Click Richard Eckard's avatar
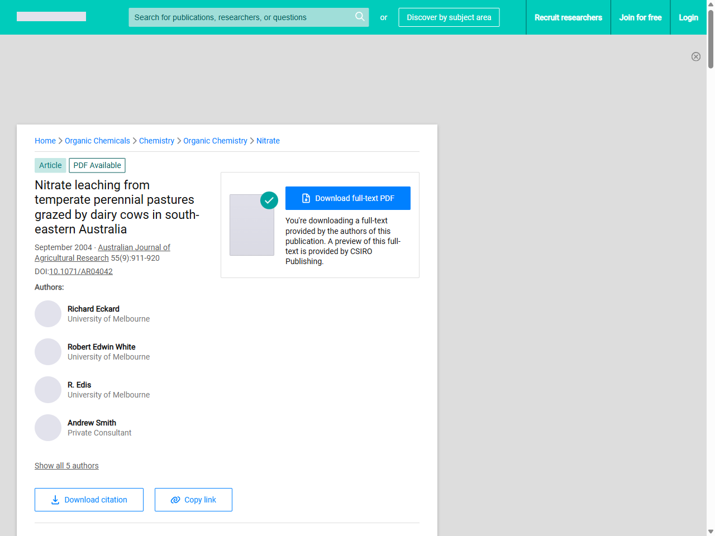Viewport: 715px width, 536px height. (x=48, y=314)
